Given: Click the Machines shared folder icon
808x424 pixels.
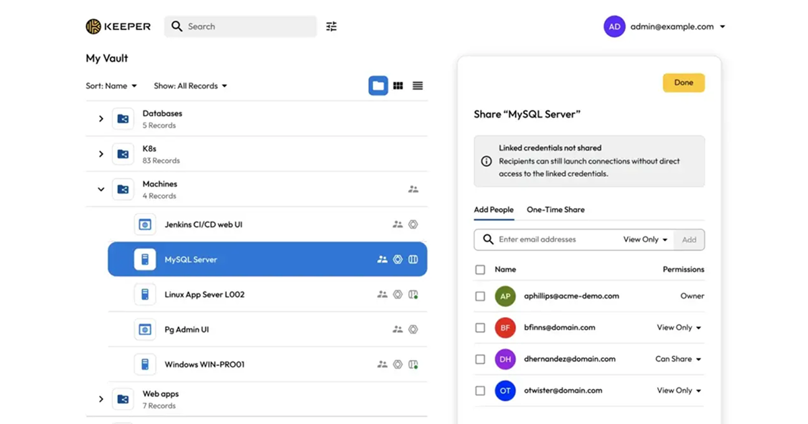Looking at the screenshot, I should 123,189.
